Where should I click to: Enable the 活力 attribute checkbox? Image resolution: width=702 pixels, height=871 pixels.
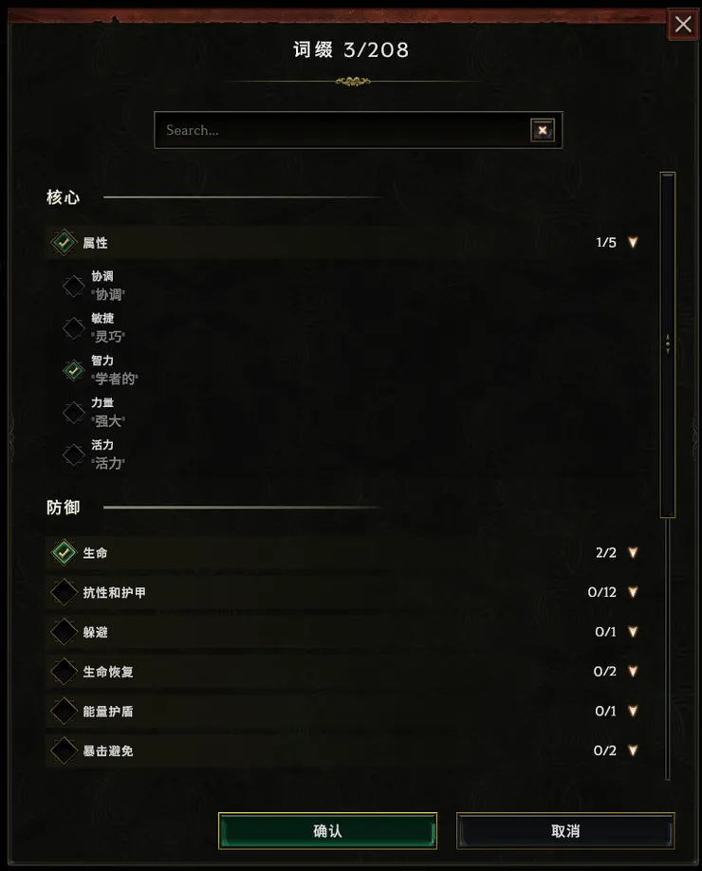(73, 454)
